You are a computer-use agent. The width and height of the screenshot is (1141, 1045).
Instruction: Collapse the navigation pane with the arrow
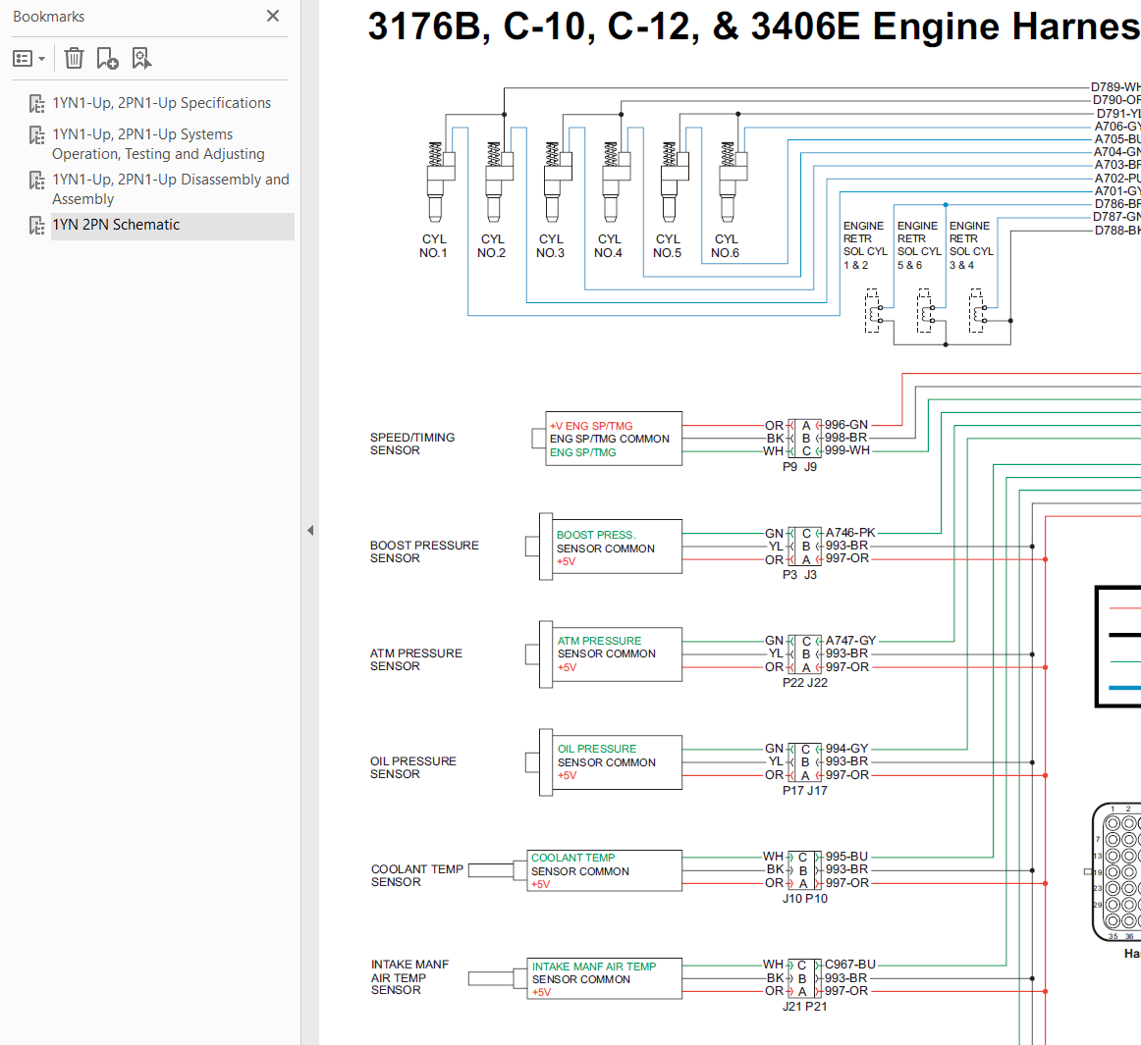(310, 530)
